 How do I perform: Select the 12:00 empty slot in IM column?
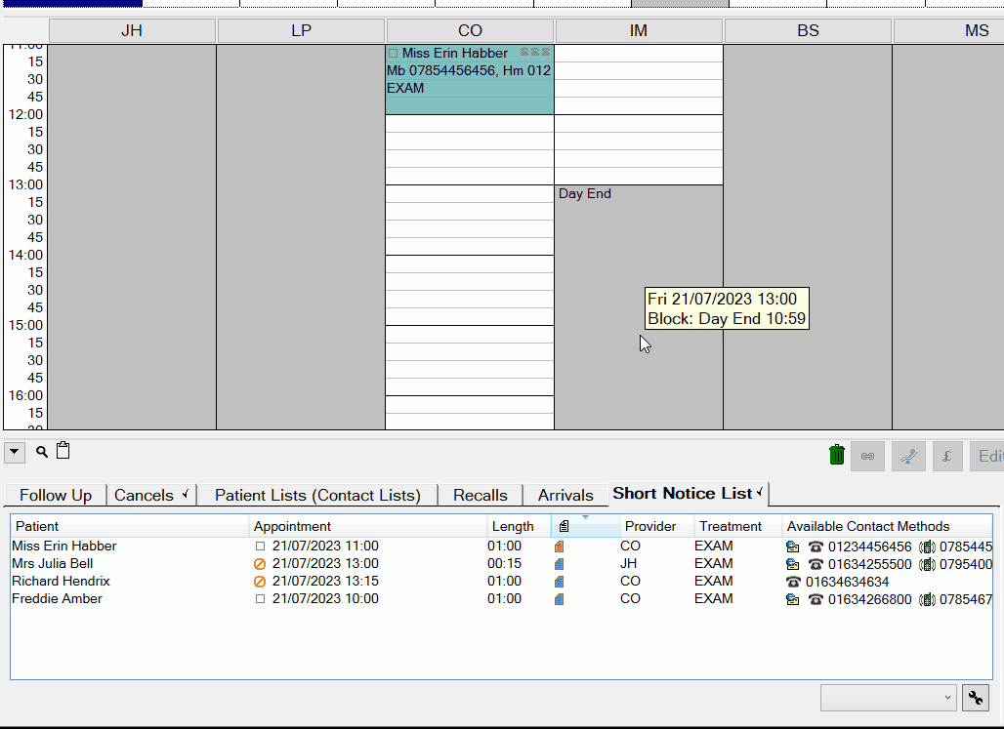tap(639, 123)
